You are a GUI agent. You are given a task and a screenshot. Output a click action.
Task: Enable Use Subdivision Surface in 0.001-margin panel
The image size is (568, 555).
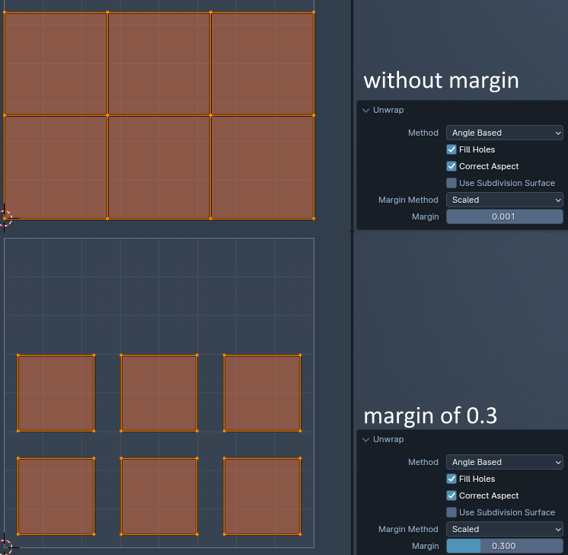click(x=452, y=183)
